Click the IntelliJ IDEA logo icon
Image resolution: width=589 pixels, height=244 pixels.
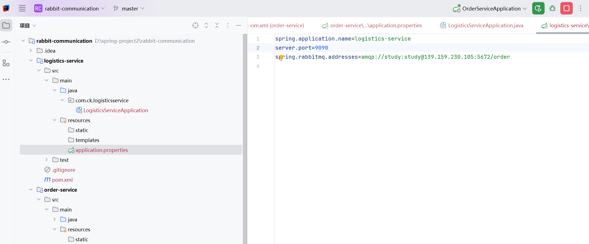point(6,8)
